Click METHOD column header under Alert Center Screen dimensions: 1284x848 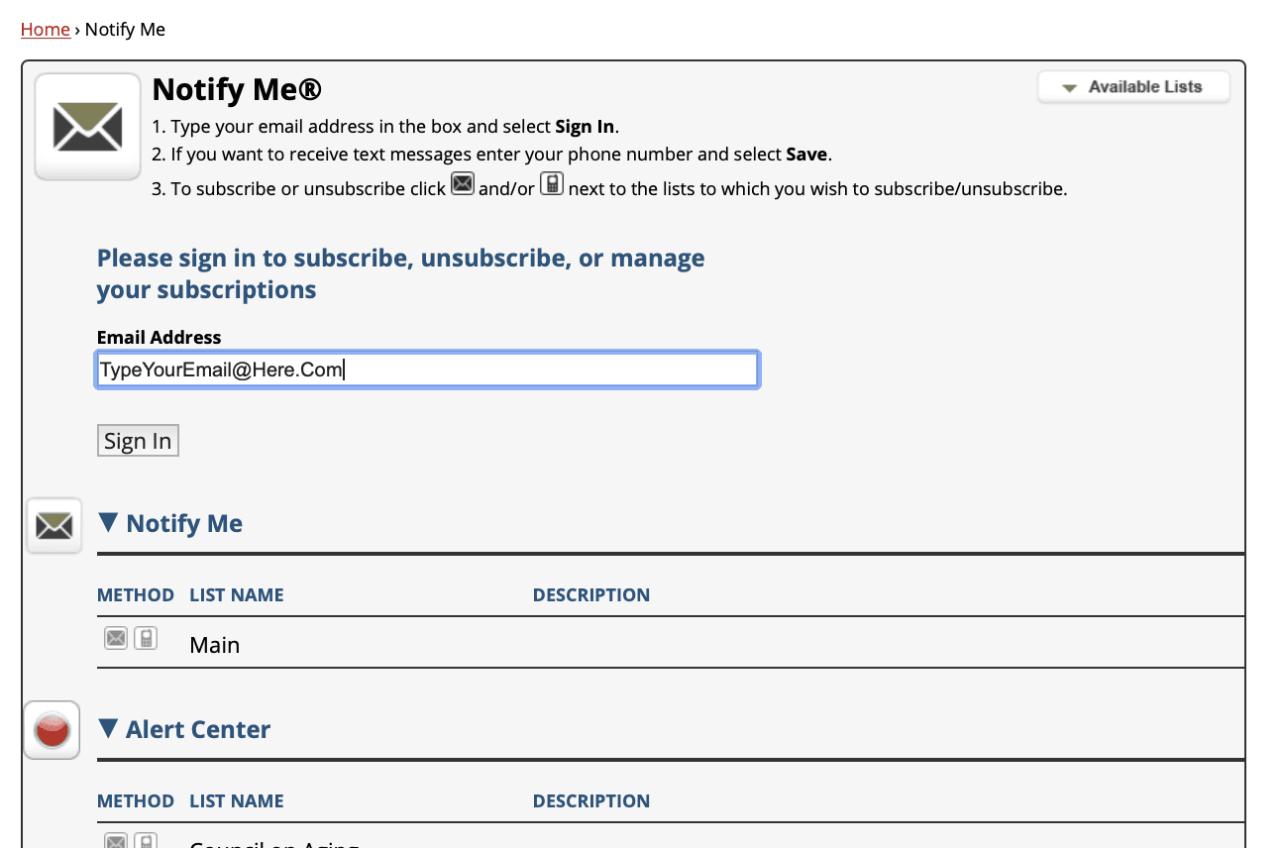pos(136,801)
